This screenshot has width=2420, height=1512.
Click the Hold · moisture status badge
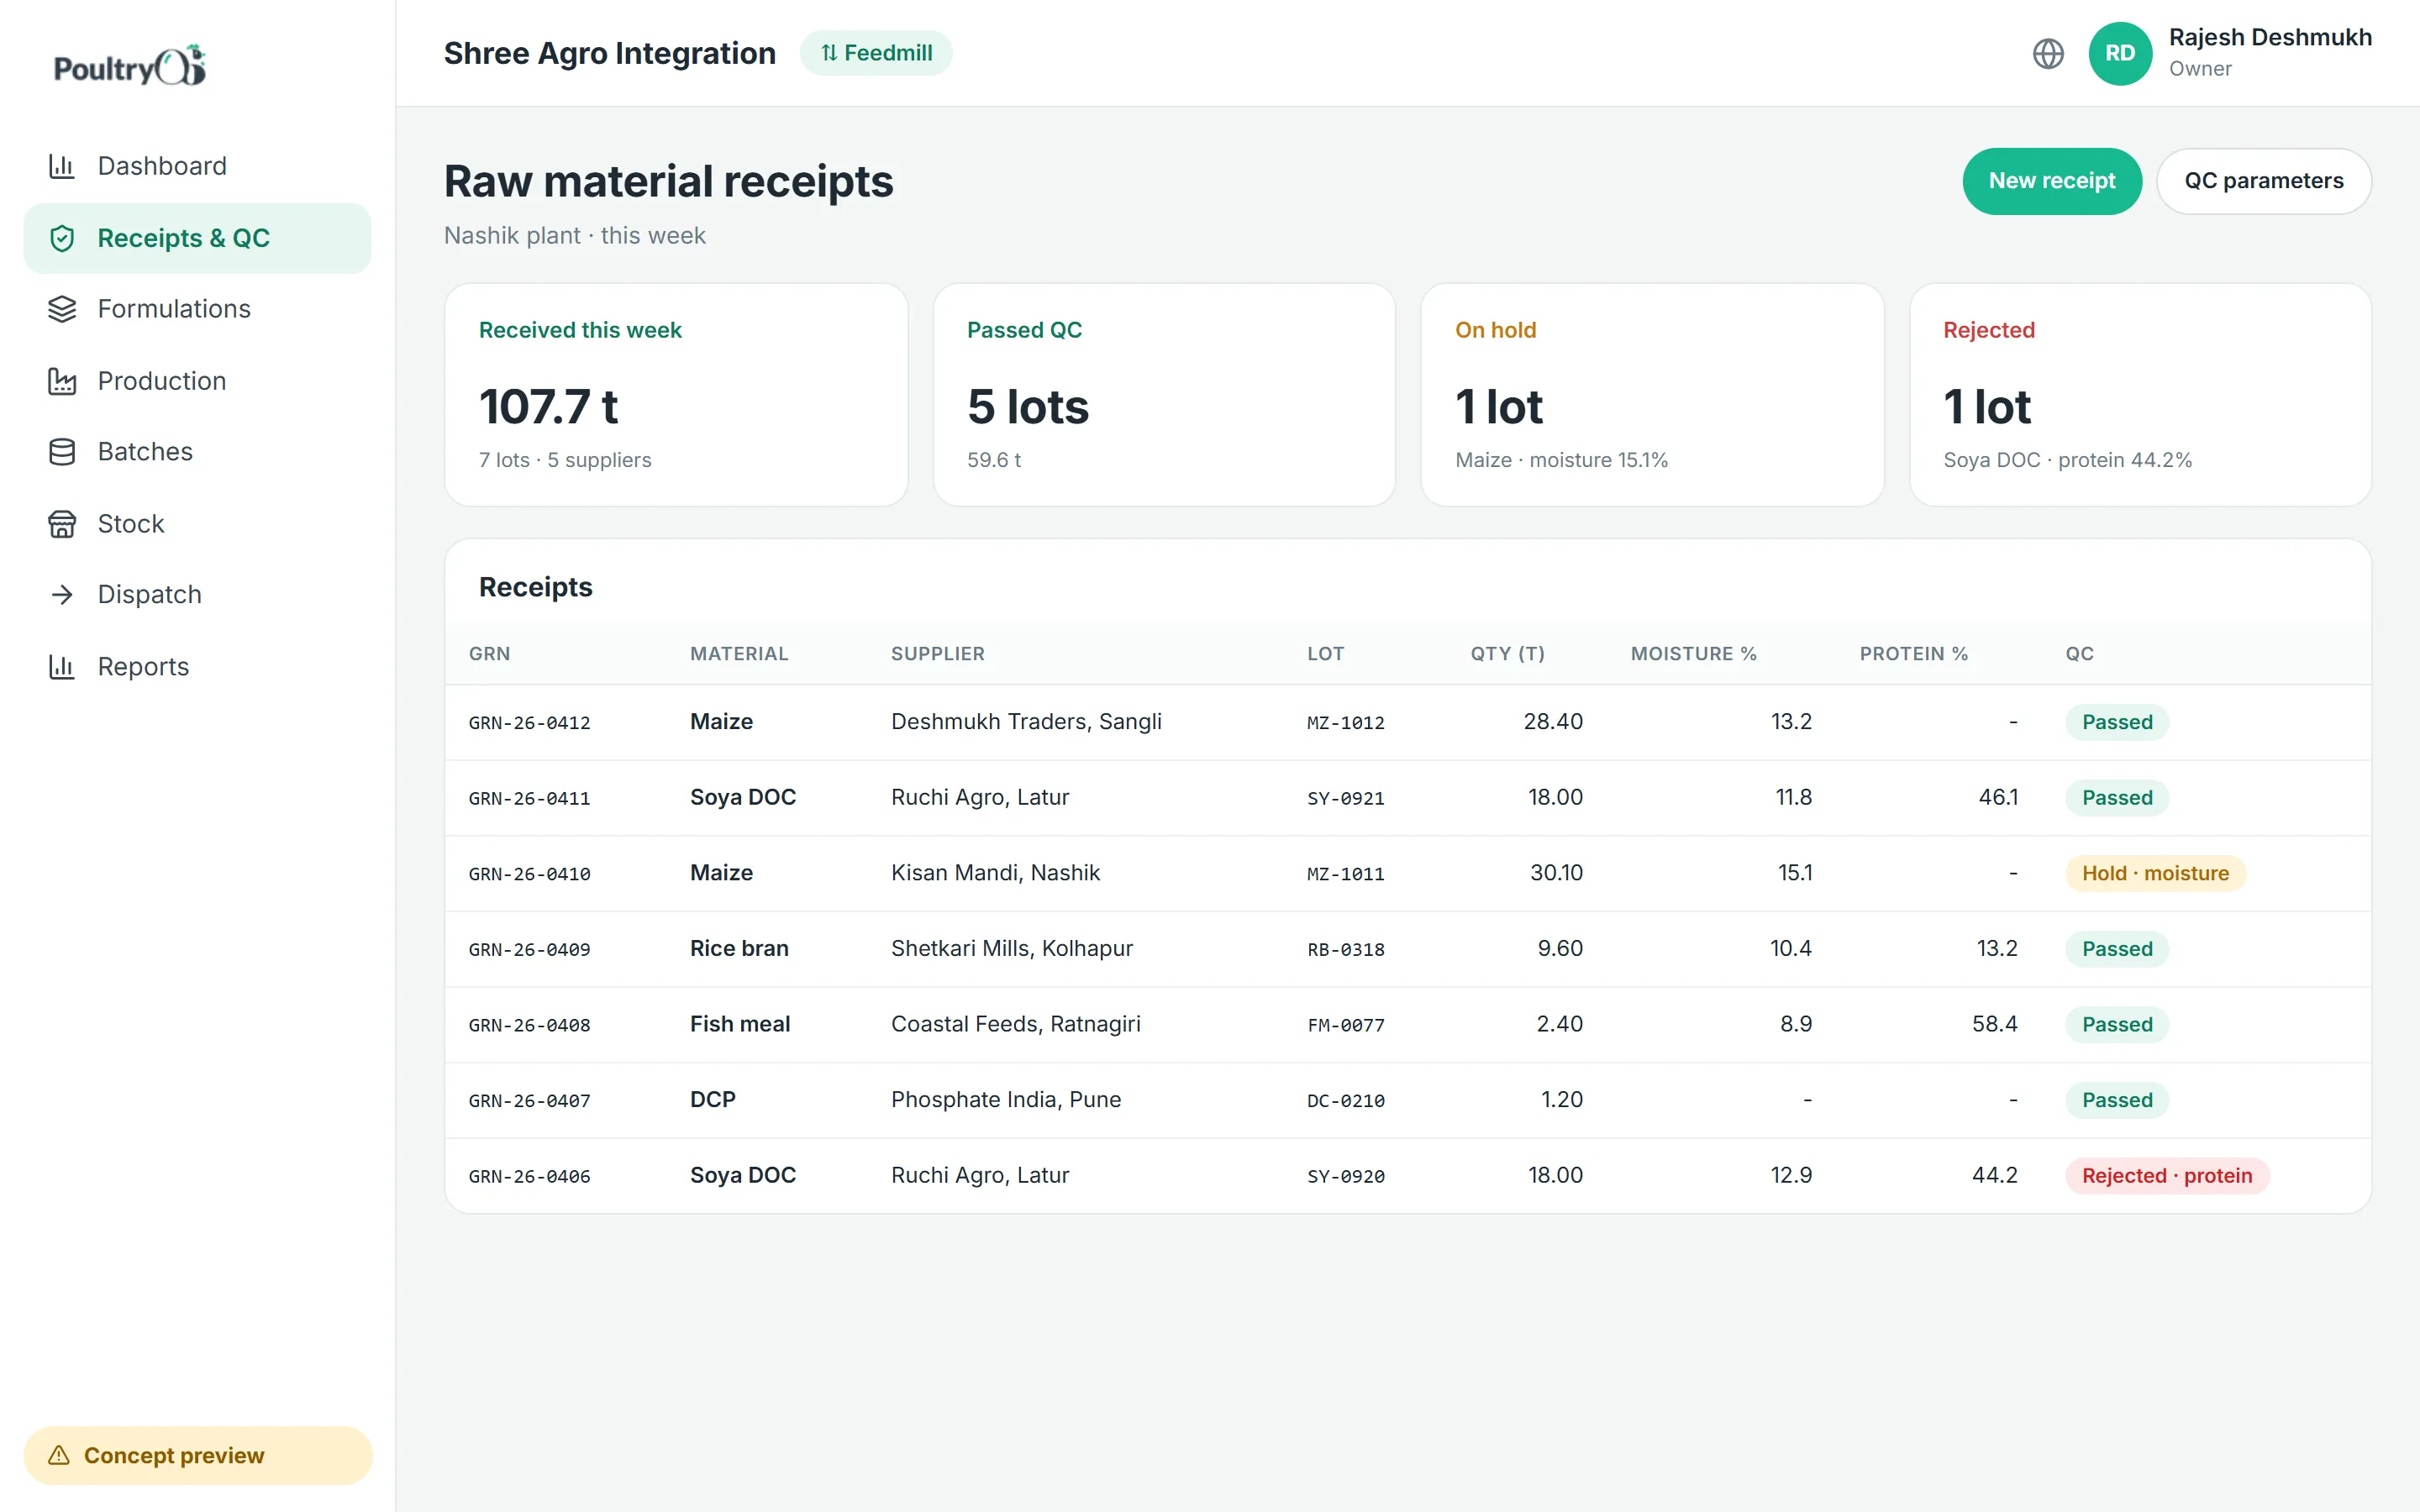click(x=2155, y=873)
